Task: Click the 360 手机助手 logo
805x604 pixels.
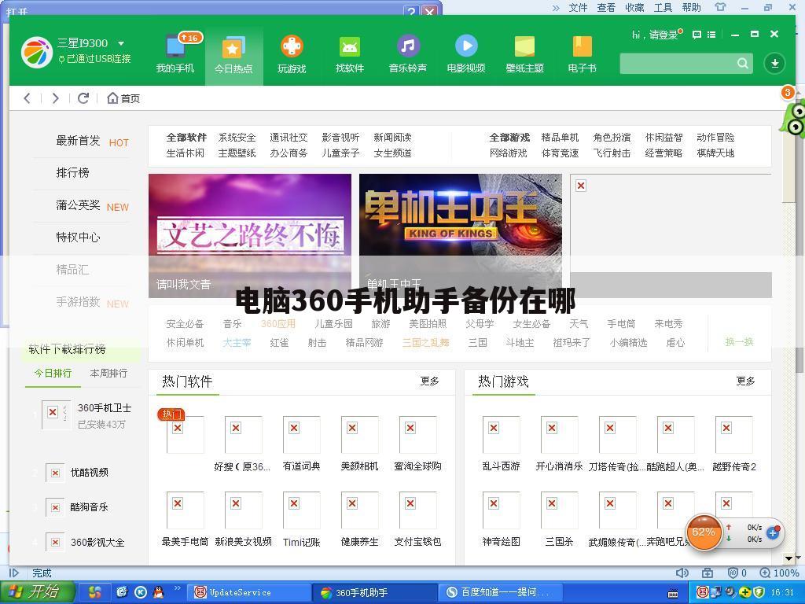Action: (36, 52)
